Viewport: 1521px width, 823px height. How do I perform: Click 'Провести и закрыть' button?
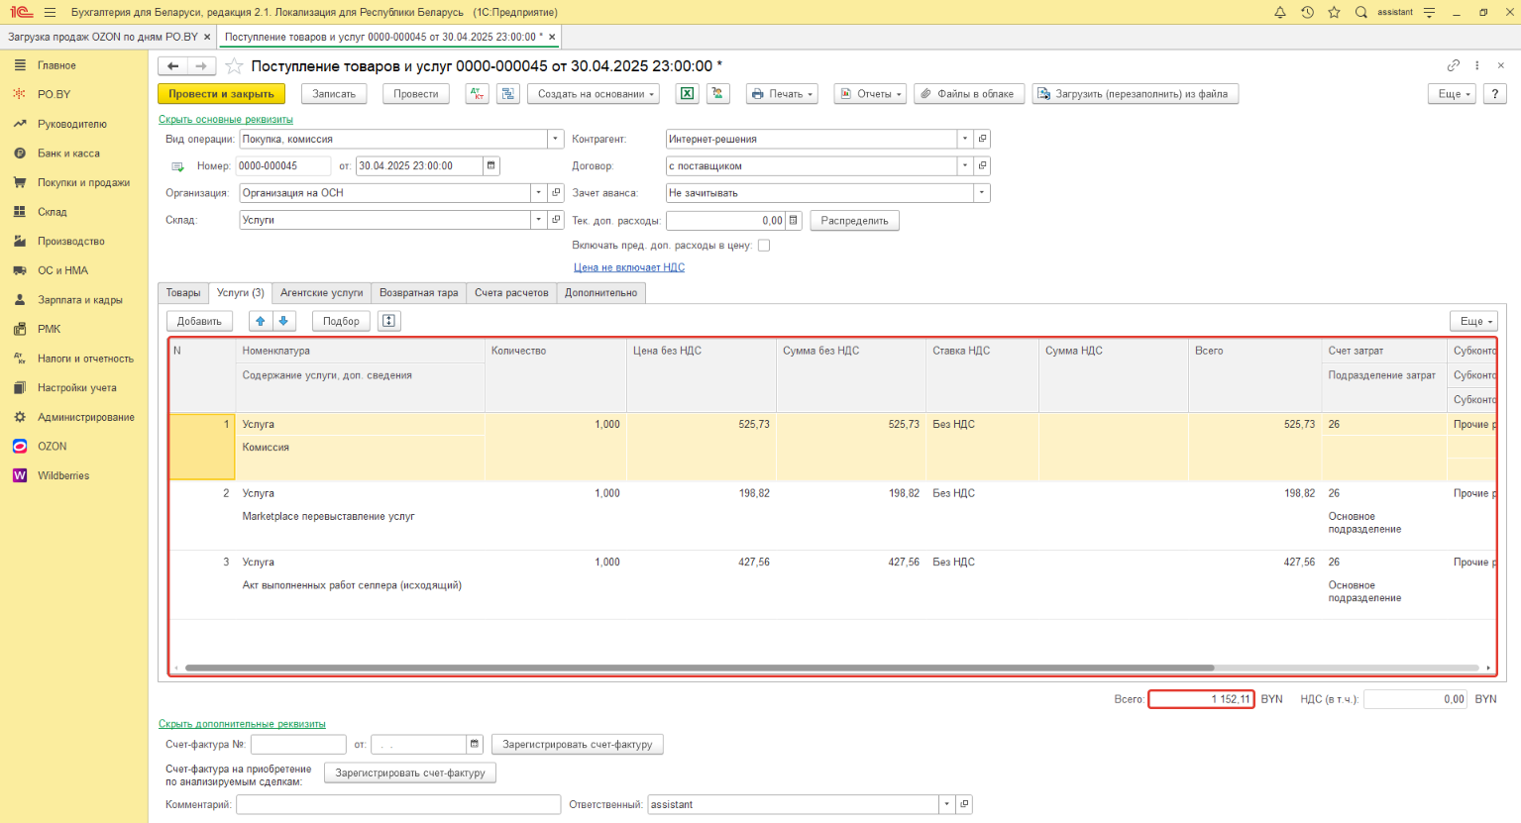221,94
